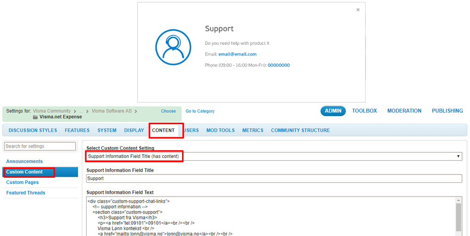Switch to METRICS tab
Screen dimensions: 470x236
(253, 130)
